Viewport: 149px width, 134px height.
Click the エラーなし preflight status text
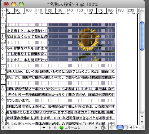click(x=72, y=128)
